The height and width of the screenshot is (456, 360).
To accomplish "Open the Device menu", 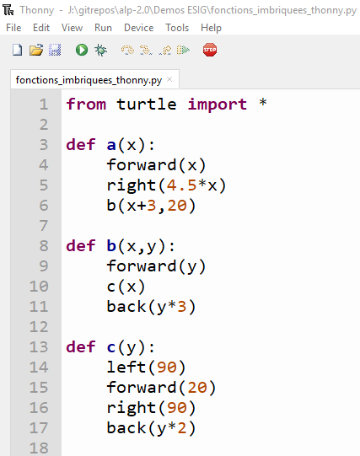I will [x=139, y=28].
